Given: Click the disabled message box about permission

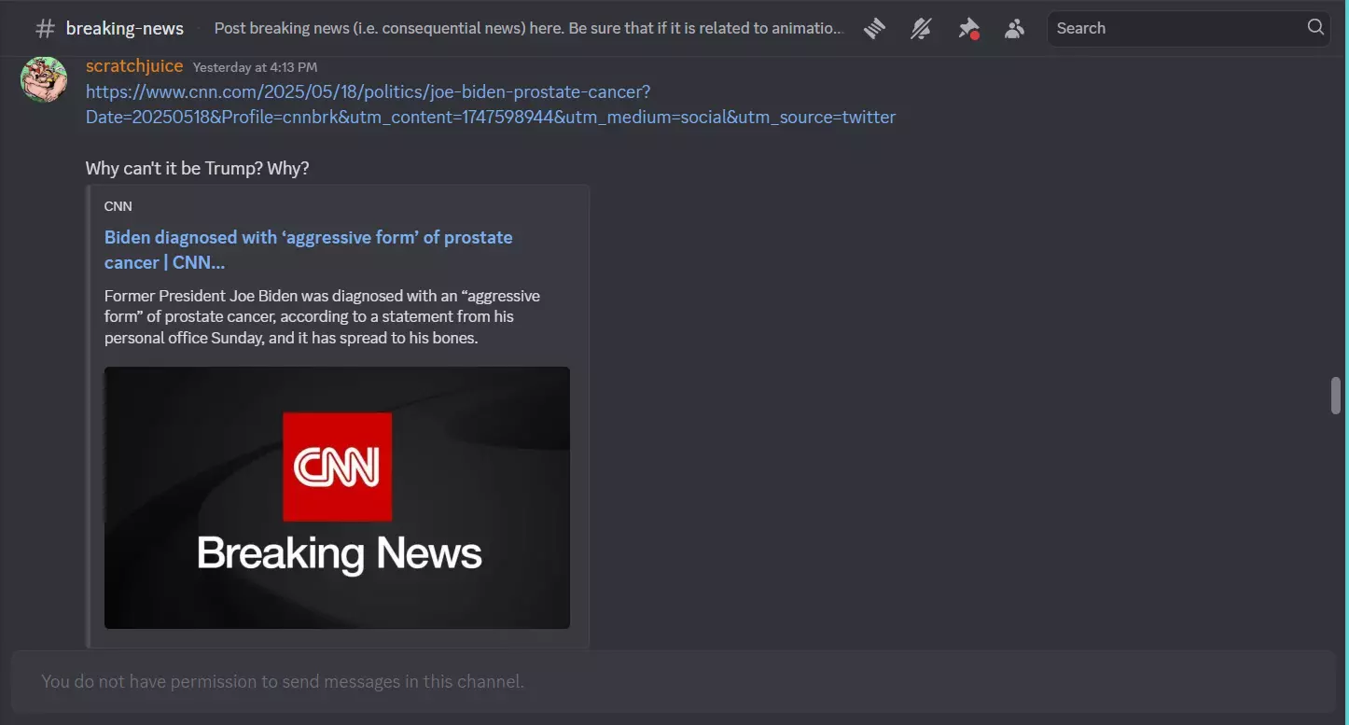Looking at the screenshot, I should 674,682.
